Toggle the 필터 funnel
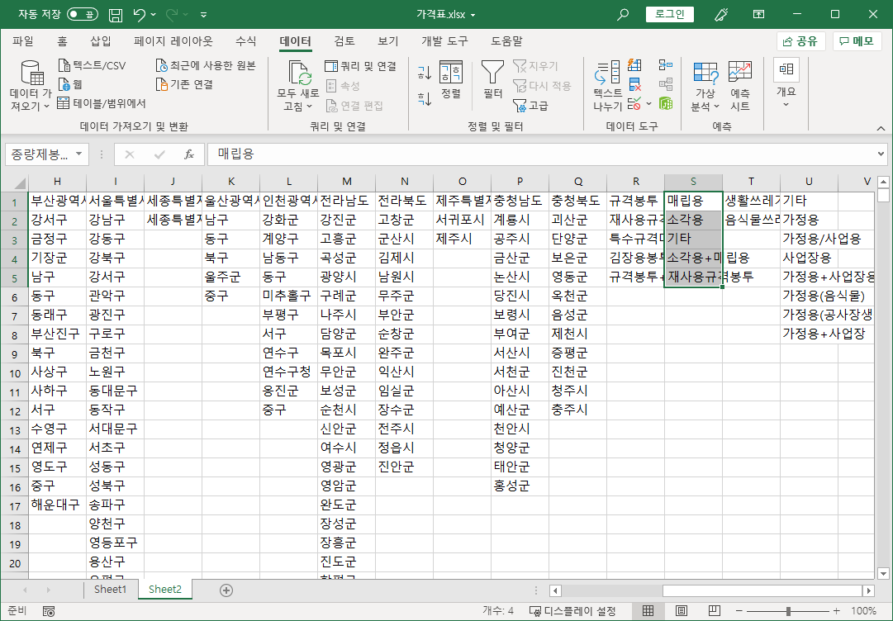 tap(492, 79)
